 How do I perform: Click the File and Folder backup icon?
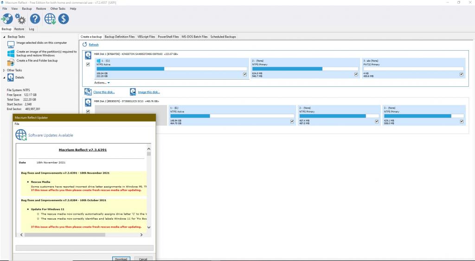click(11, 62)
